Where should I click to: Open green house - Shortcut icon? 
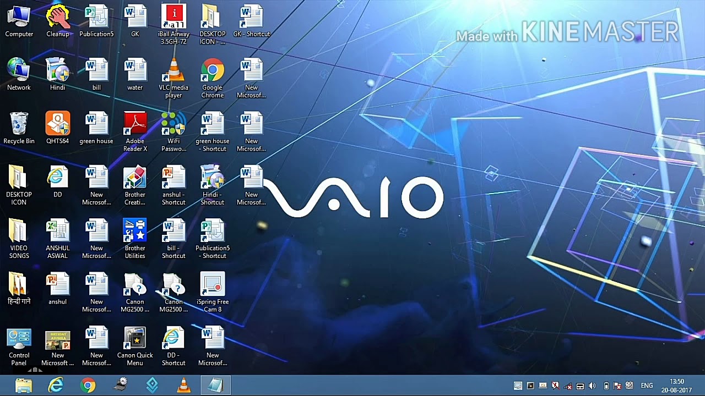(212, 132)
